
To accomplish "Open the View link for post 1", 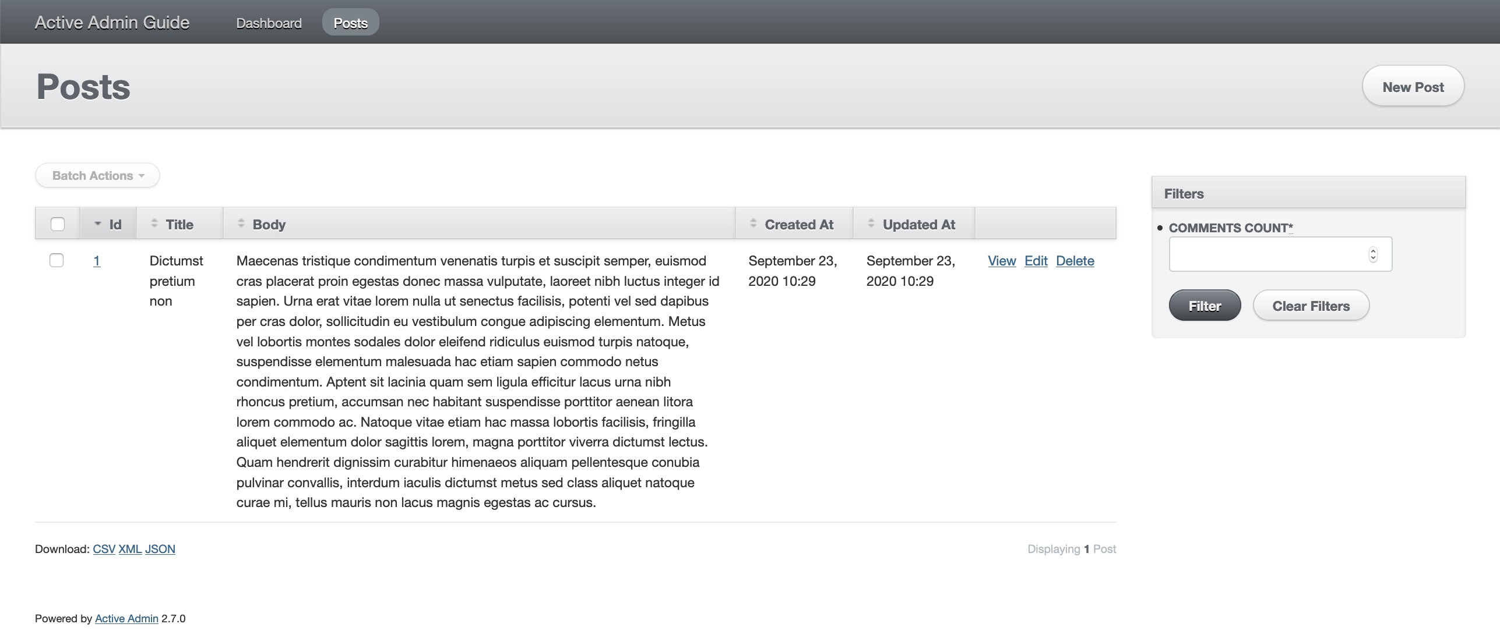I will coord(1002,261).
